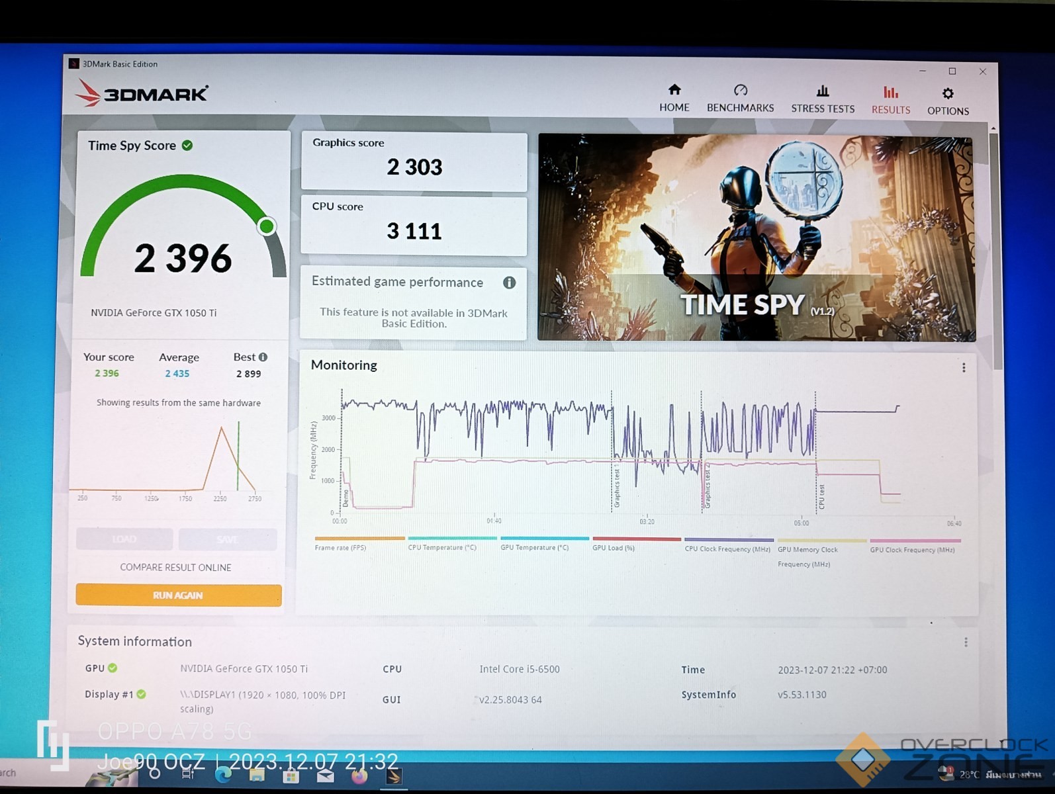The width and height of the screenshot is (1055, 794).
Task: Click the 3DMark logo
Action: tap(142, 93)
